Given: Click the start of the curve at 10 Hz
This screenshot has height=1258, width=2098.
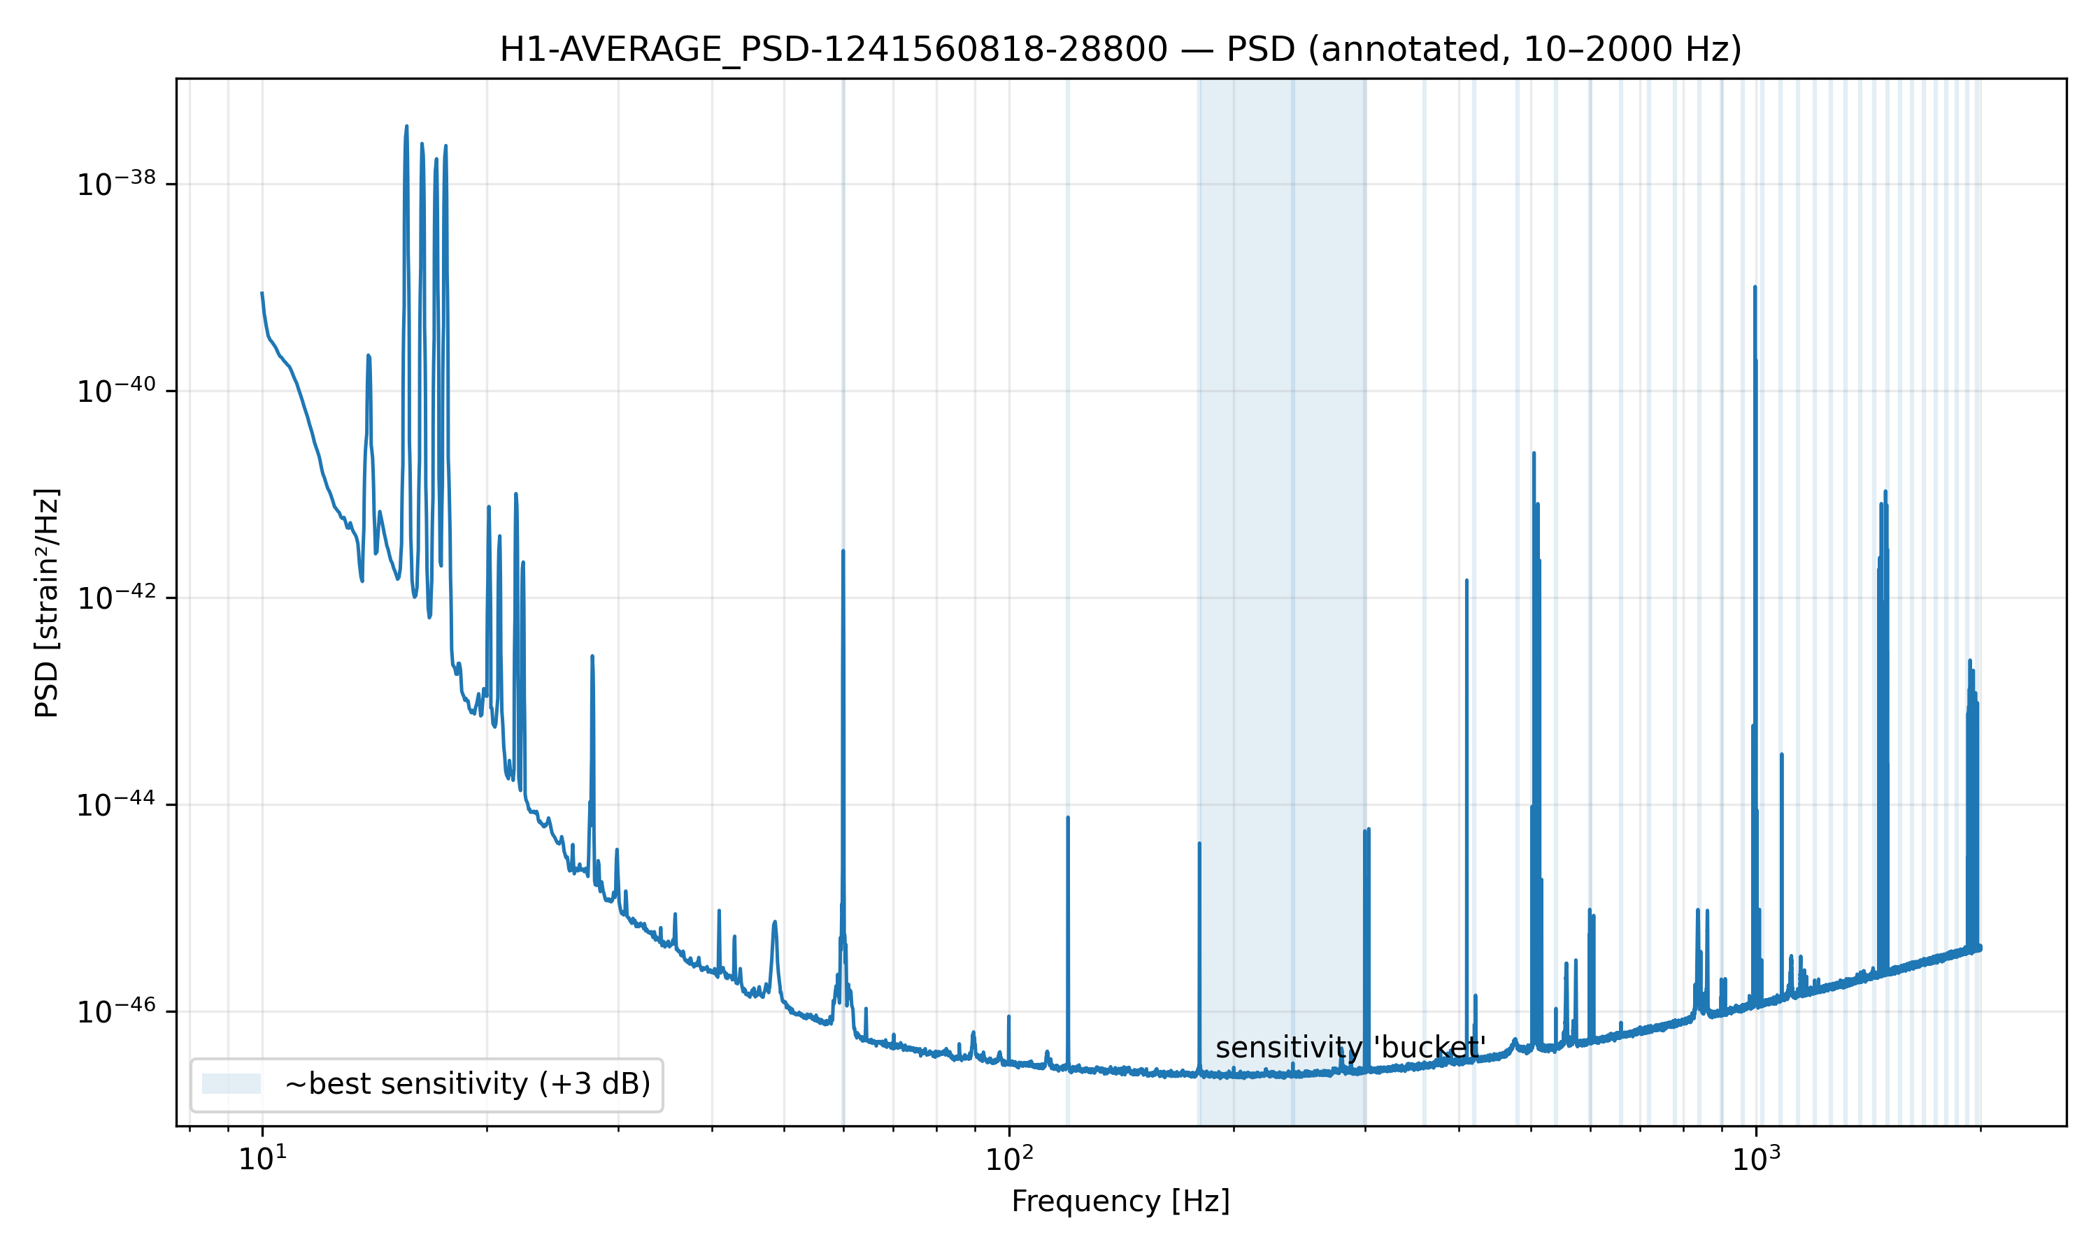Looking at the screenshot, I should point(262,294).
